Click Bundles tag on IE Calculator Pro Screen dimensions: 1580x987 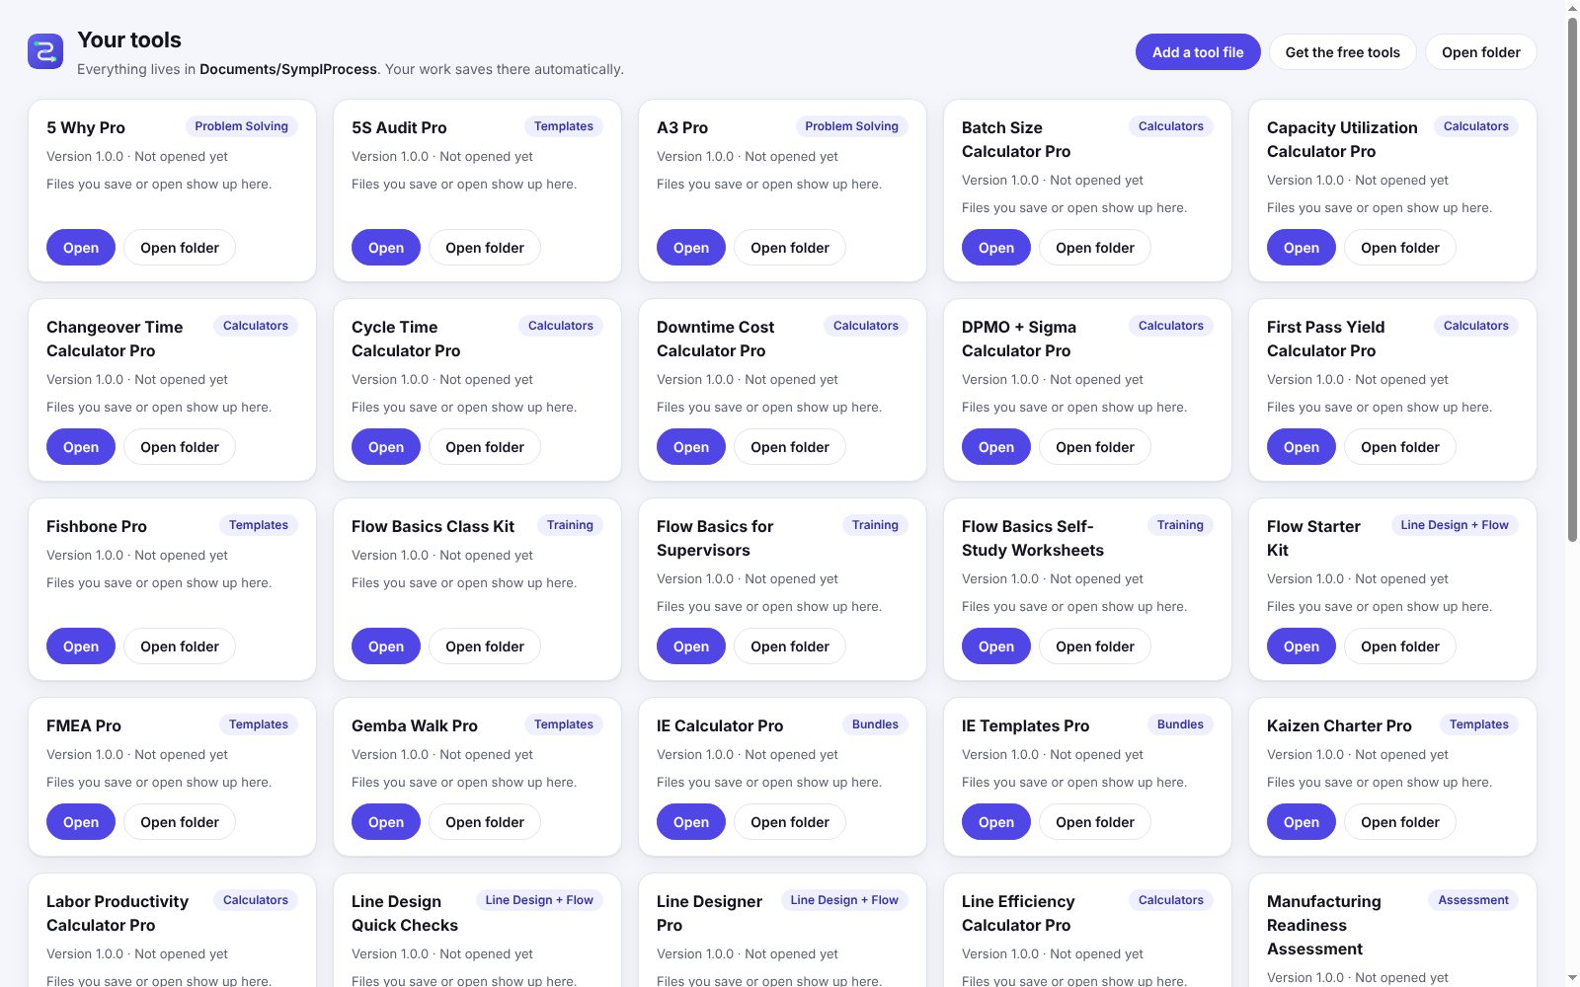tap(875, 724)
